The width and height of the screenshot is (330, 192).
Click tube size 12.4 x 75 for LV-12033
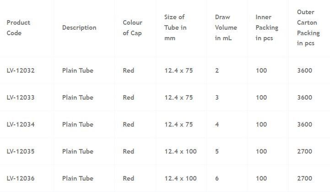[179, 97]
